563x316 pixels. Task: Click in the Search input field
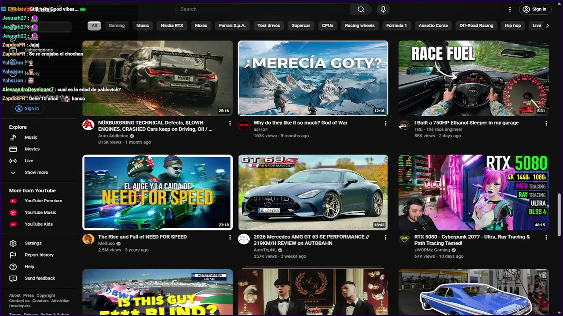click(x=263, y=9)
